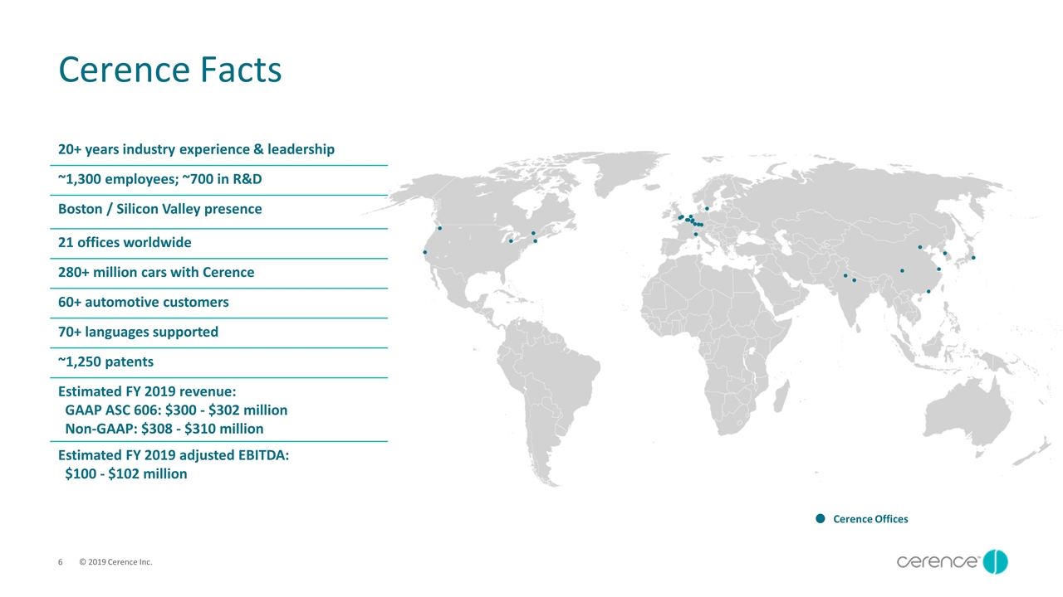This screenshot has height=597, width=1063.
Task: Select the "~1,250 patents" line
Action: coord(105,362)
